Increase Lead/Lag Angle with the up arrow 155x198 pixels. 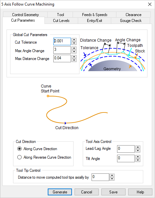pyautogui.click(x=138, y=147)
